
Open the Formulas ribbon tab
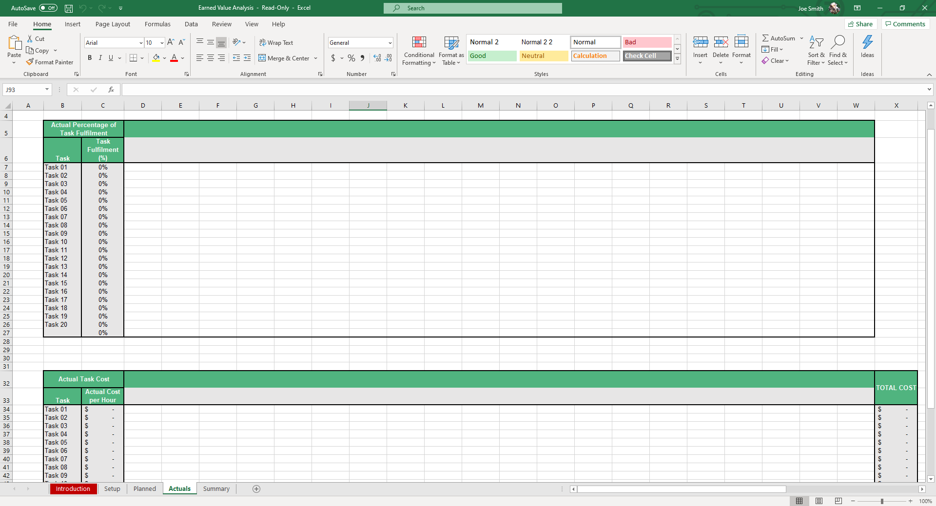click(157, 24)
